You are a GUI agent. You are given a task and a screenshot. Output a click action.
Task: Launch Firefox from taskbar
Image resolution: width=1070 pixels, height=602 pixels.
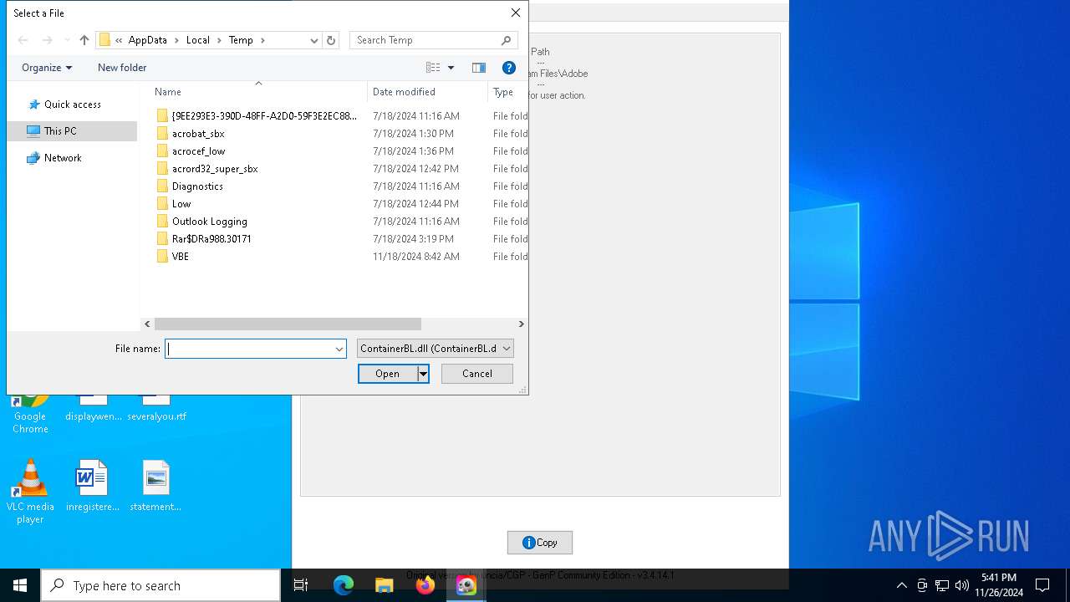[425, 585]
